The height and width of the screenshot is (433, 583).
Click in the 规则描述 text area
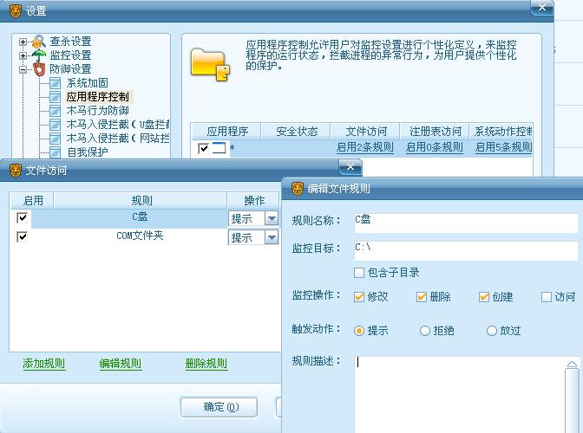pos(460,394)
